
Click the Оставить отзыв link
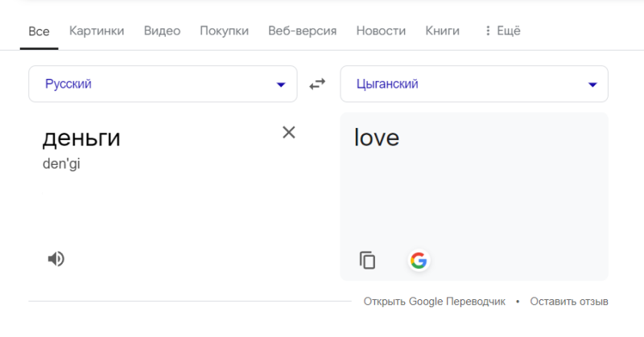pyautogui.click(x=569, y=302)
